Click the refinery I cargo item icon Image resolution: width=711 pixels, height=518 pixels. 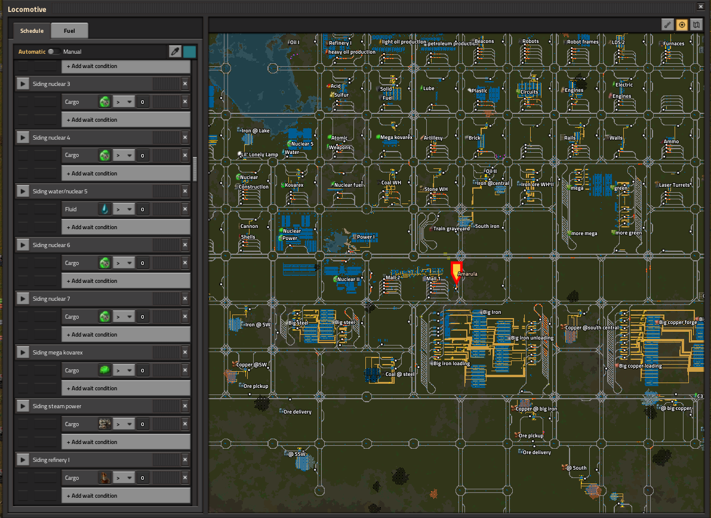click(104, 478)
